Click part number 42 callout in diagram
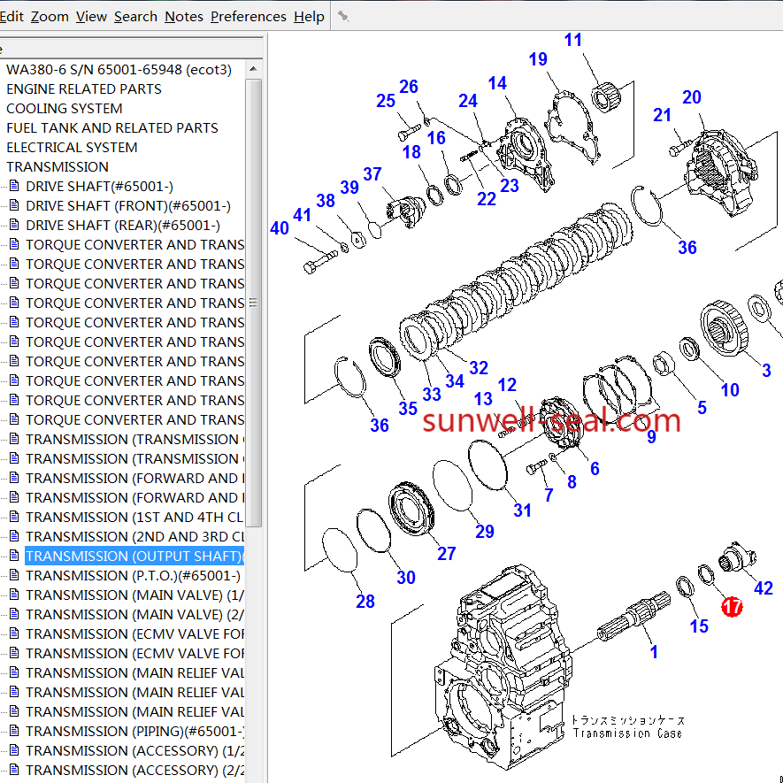Viewport: 783px width, 783px height. coord(763,588)
